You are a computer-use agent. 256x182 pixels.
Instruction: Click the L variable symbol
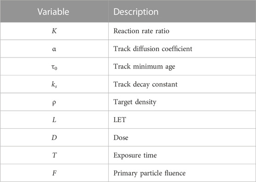54,119
